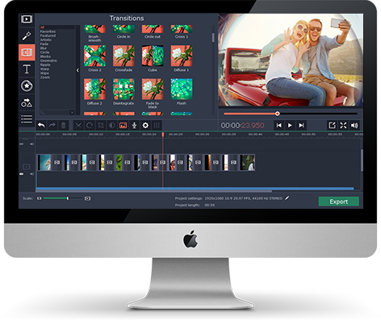
Task: Select the Cross 2 transition thumbnail
Action: click(x=94, y=56)
